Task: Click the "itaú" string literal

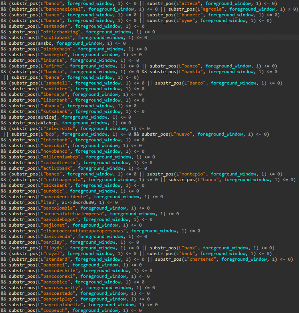Action: pos(49,203)
